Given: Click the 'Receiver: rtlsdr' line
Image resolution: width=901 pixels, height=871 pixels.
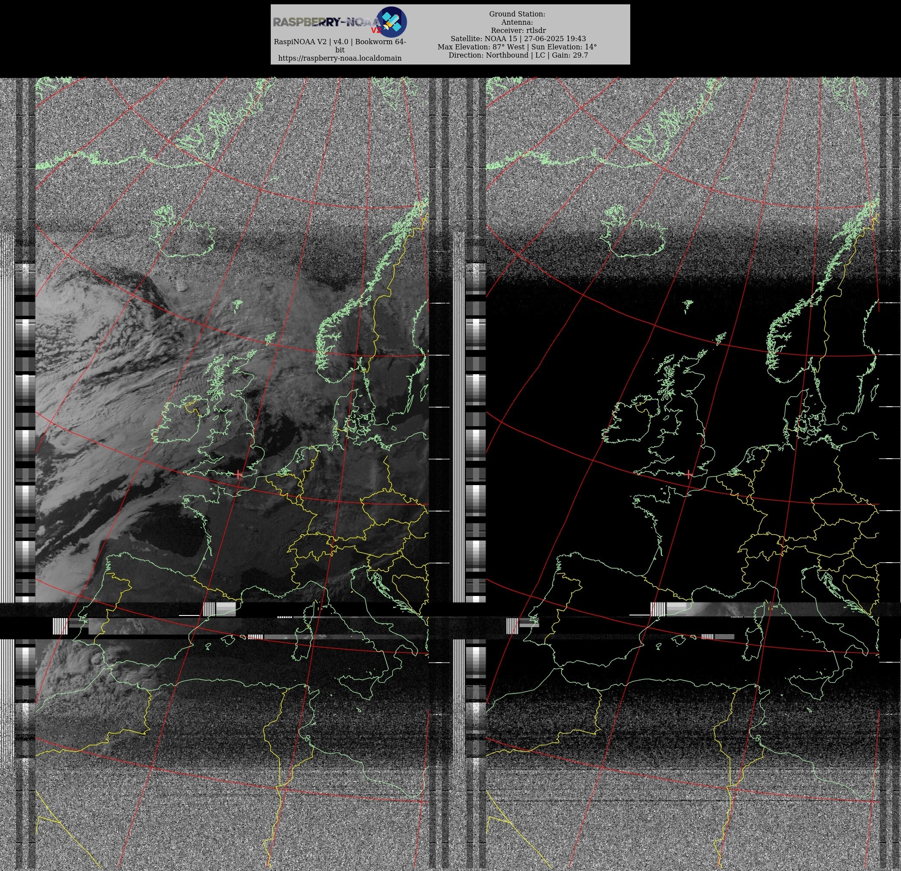Looking at the screenshot, I should tap(518, 31).
